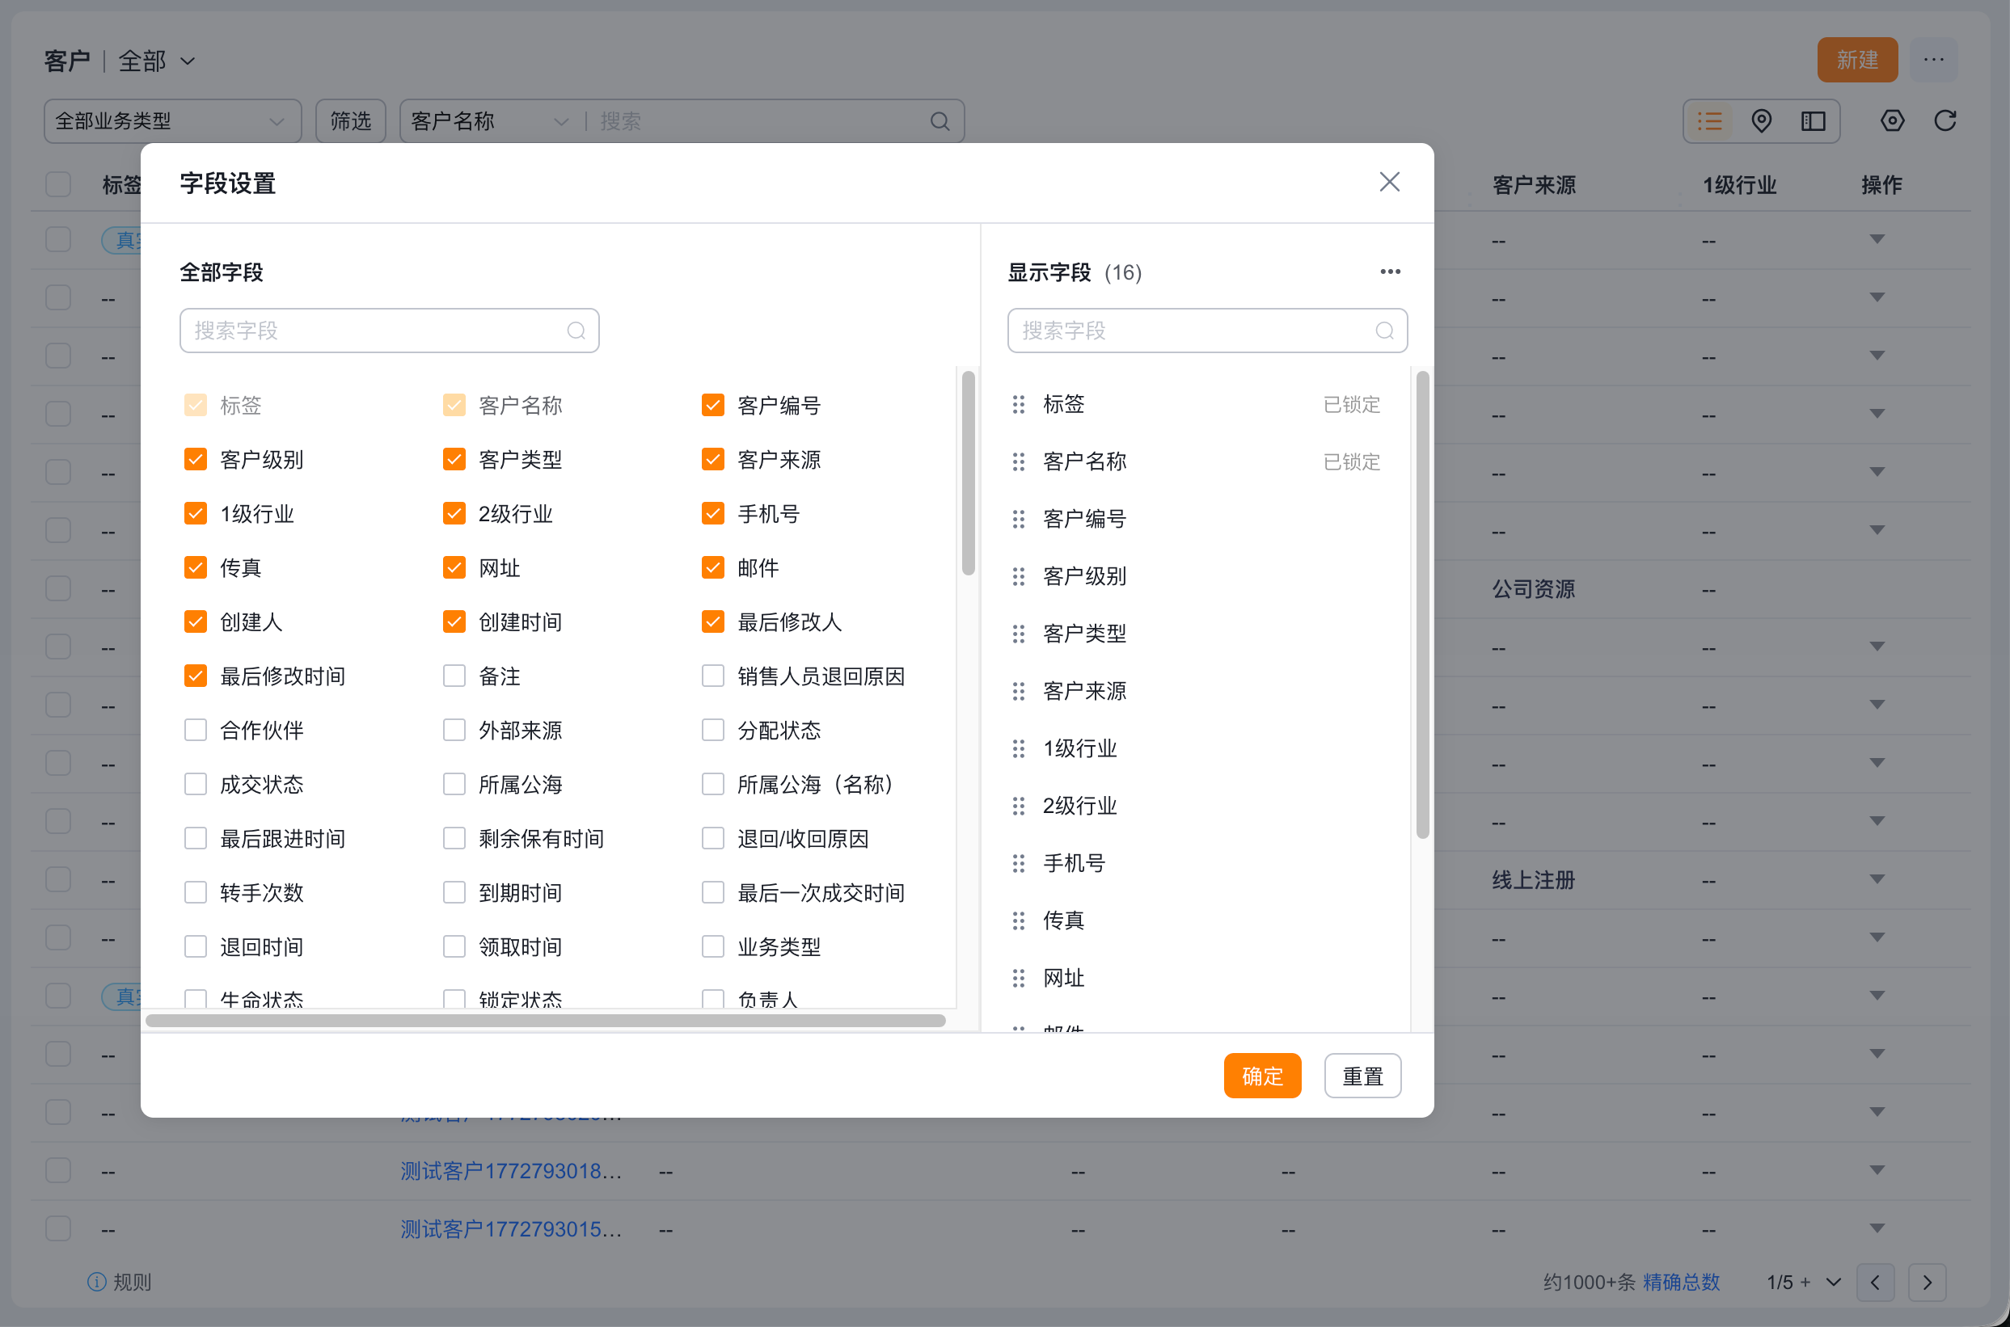
Task: Click the drag handle beside 手机号
Action: 1019,863
